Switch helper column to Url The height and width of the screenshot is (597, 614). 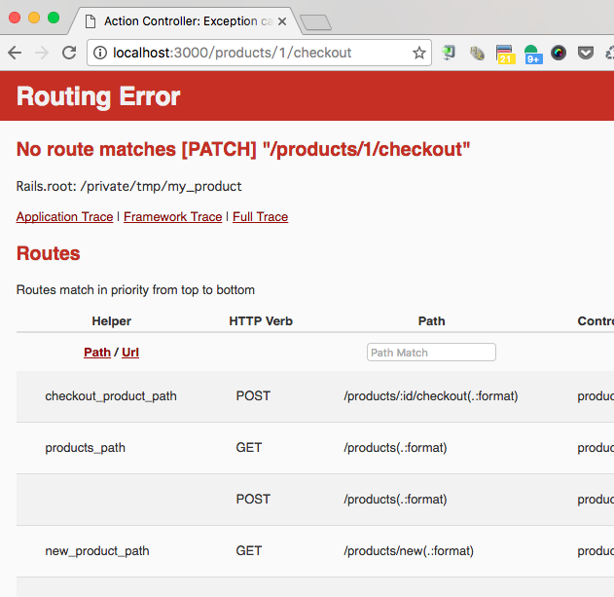point(130,352)
